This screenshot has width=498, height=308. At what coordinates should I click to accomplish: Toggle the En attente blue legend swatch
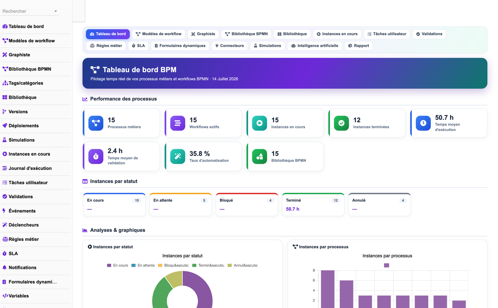(x=134, y=265)
